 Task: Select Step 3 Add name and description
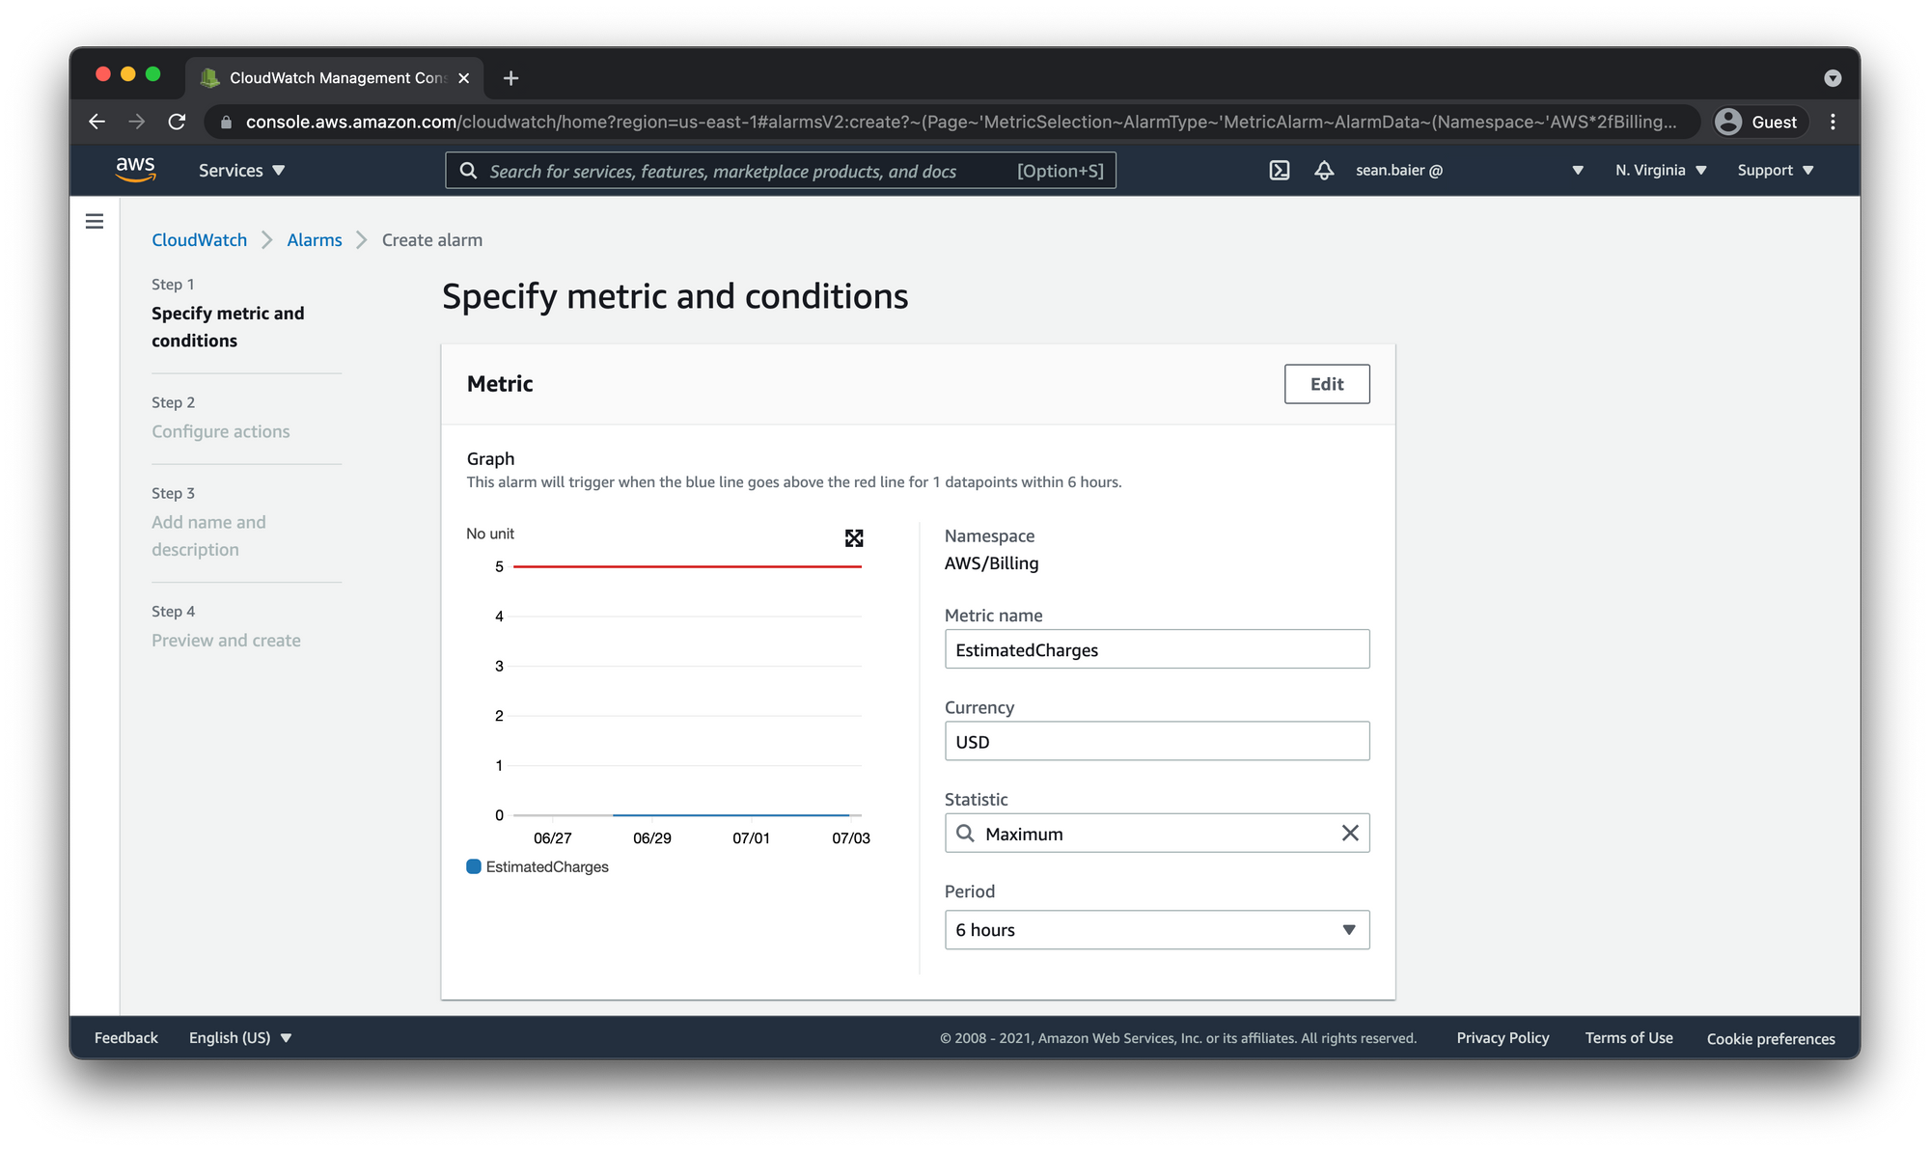pos(211,534)
